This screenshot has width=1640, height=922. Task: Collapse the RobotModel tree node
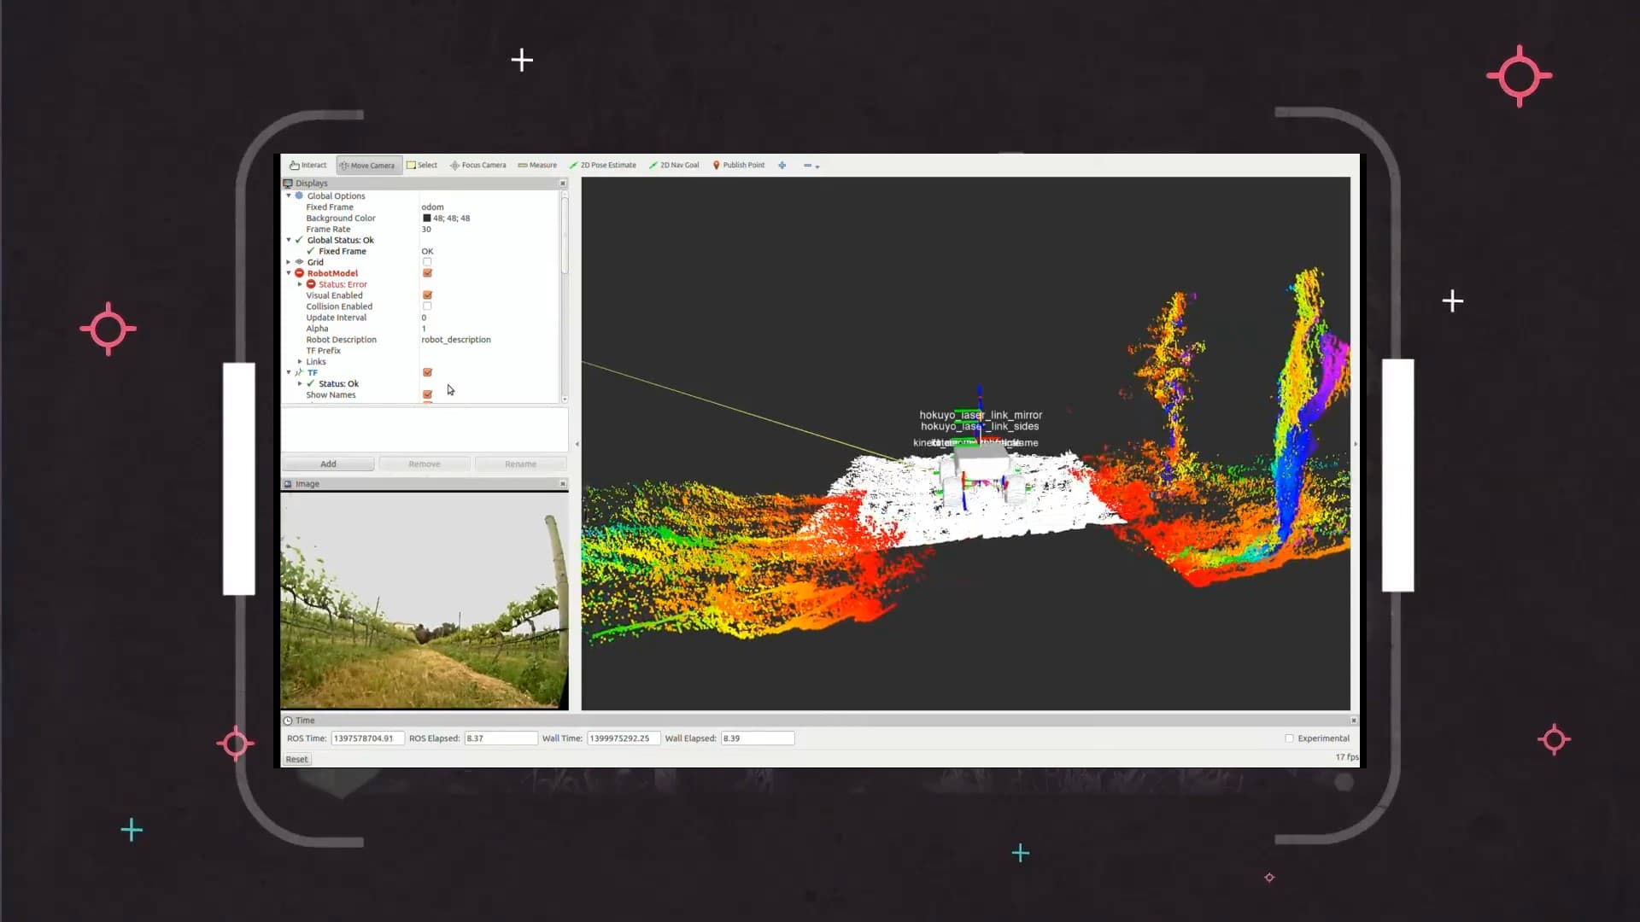(x=289, y=273)
